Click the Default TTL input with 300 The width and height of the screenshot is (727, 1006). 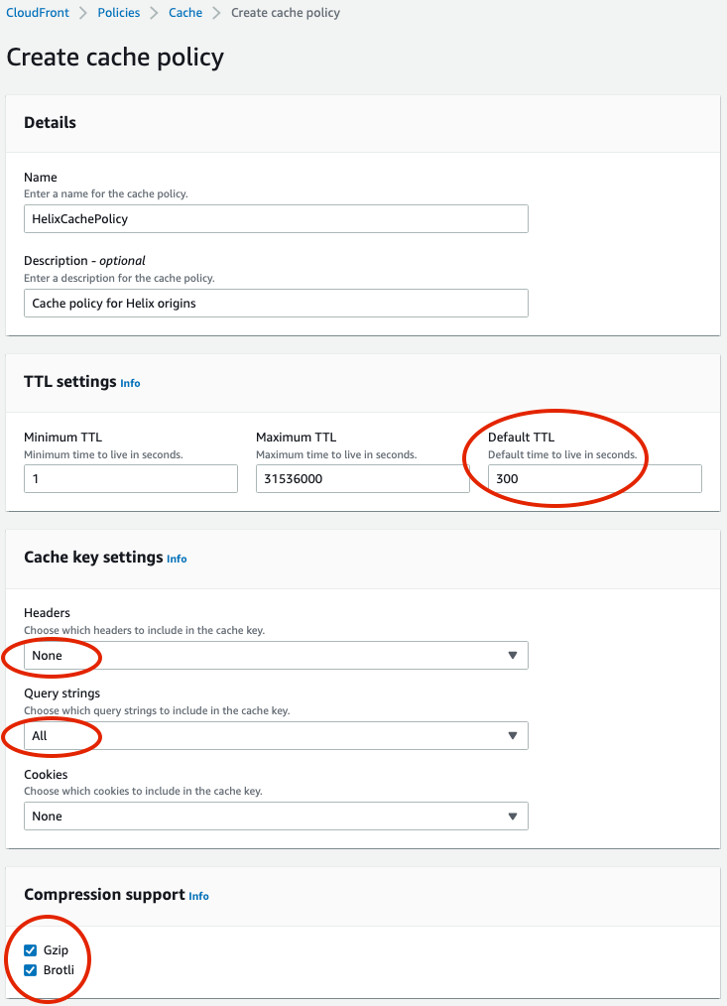(595, 478)
